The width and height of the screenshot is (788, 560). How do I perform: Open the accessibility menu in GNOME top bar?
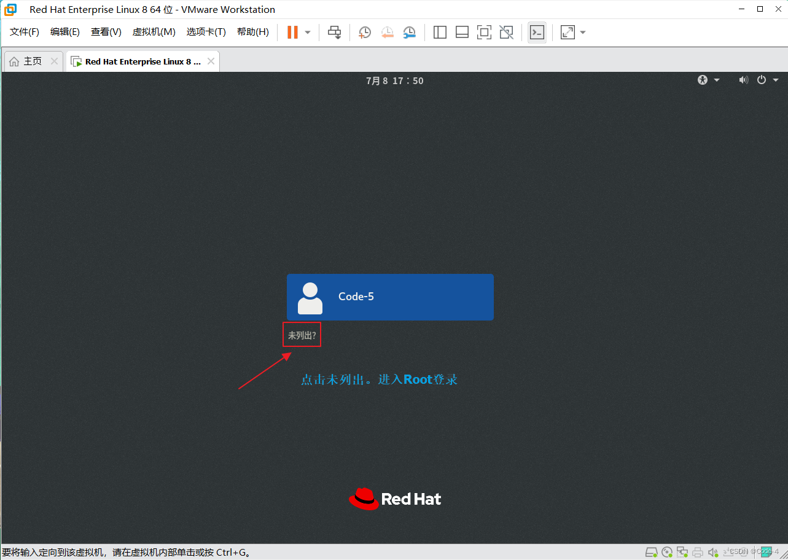(703, 80)
